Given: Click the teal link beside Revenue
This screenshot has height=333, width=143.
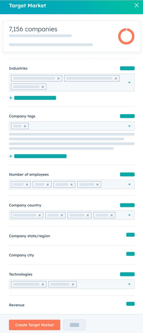Looking at the screenshot, I should (130, 304).
